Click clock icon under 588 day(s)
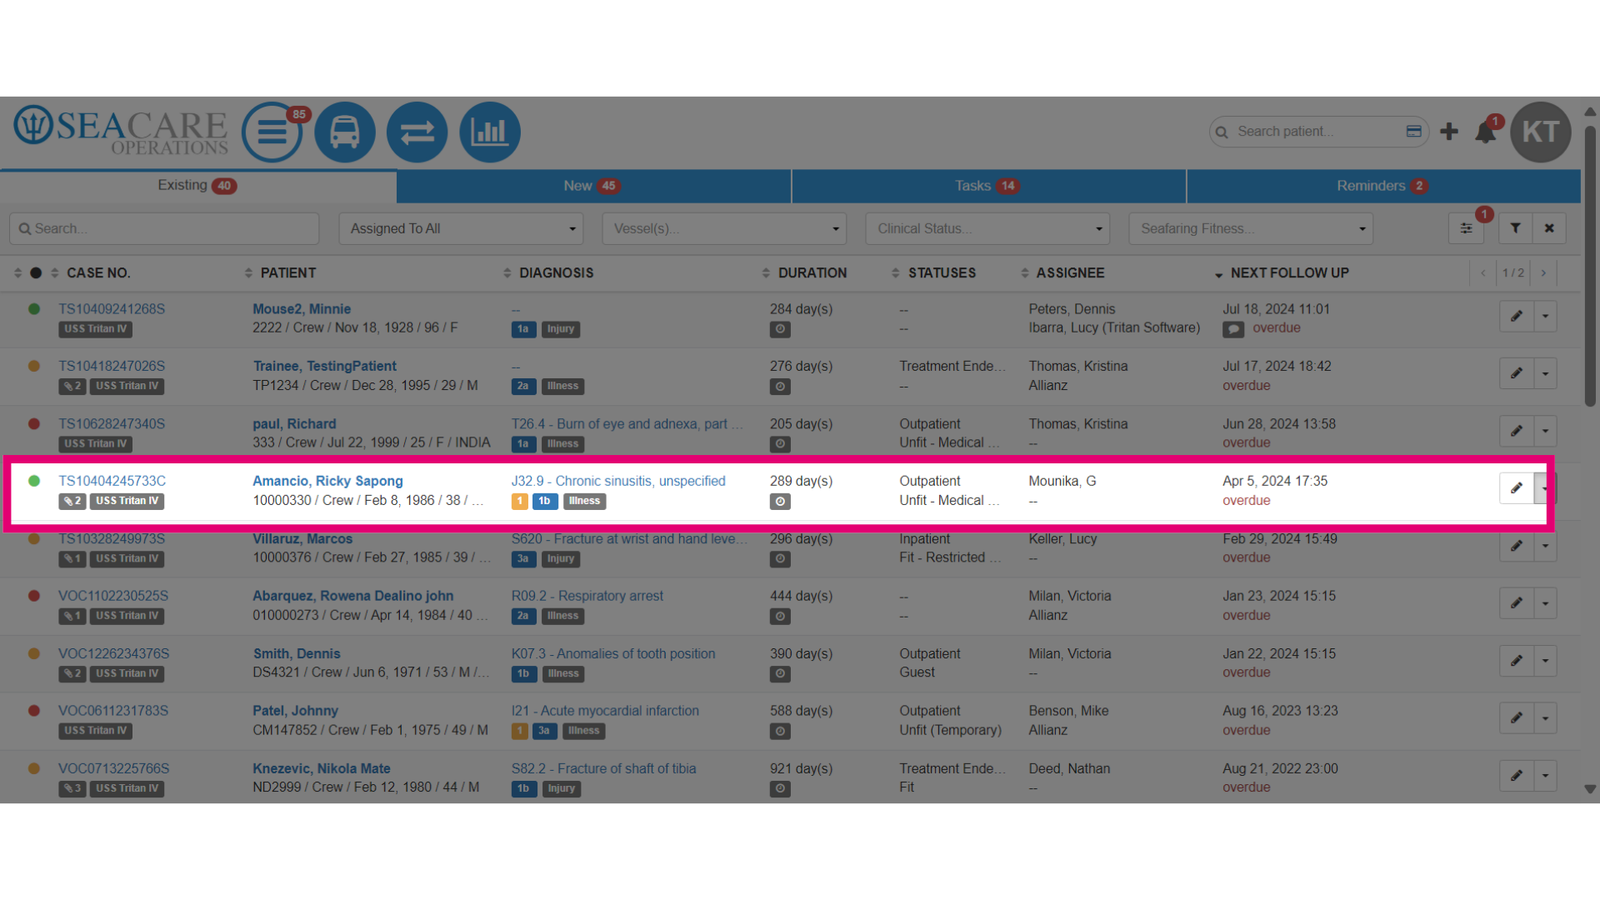This screenshot has height=900, width=1600. click(x=780, y=732)
